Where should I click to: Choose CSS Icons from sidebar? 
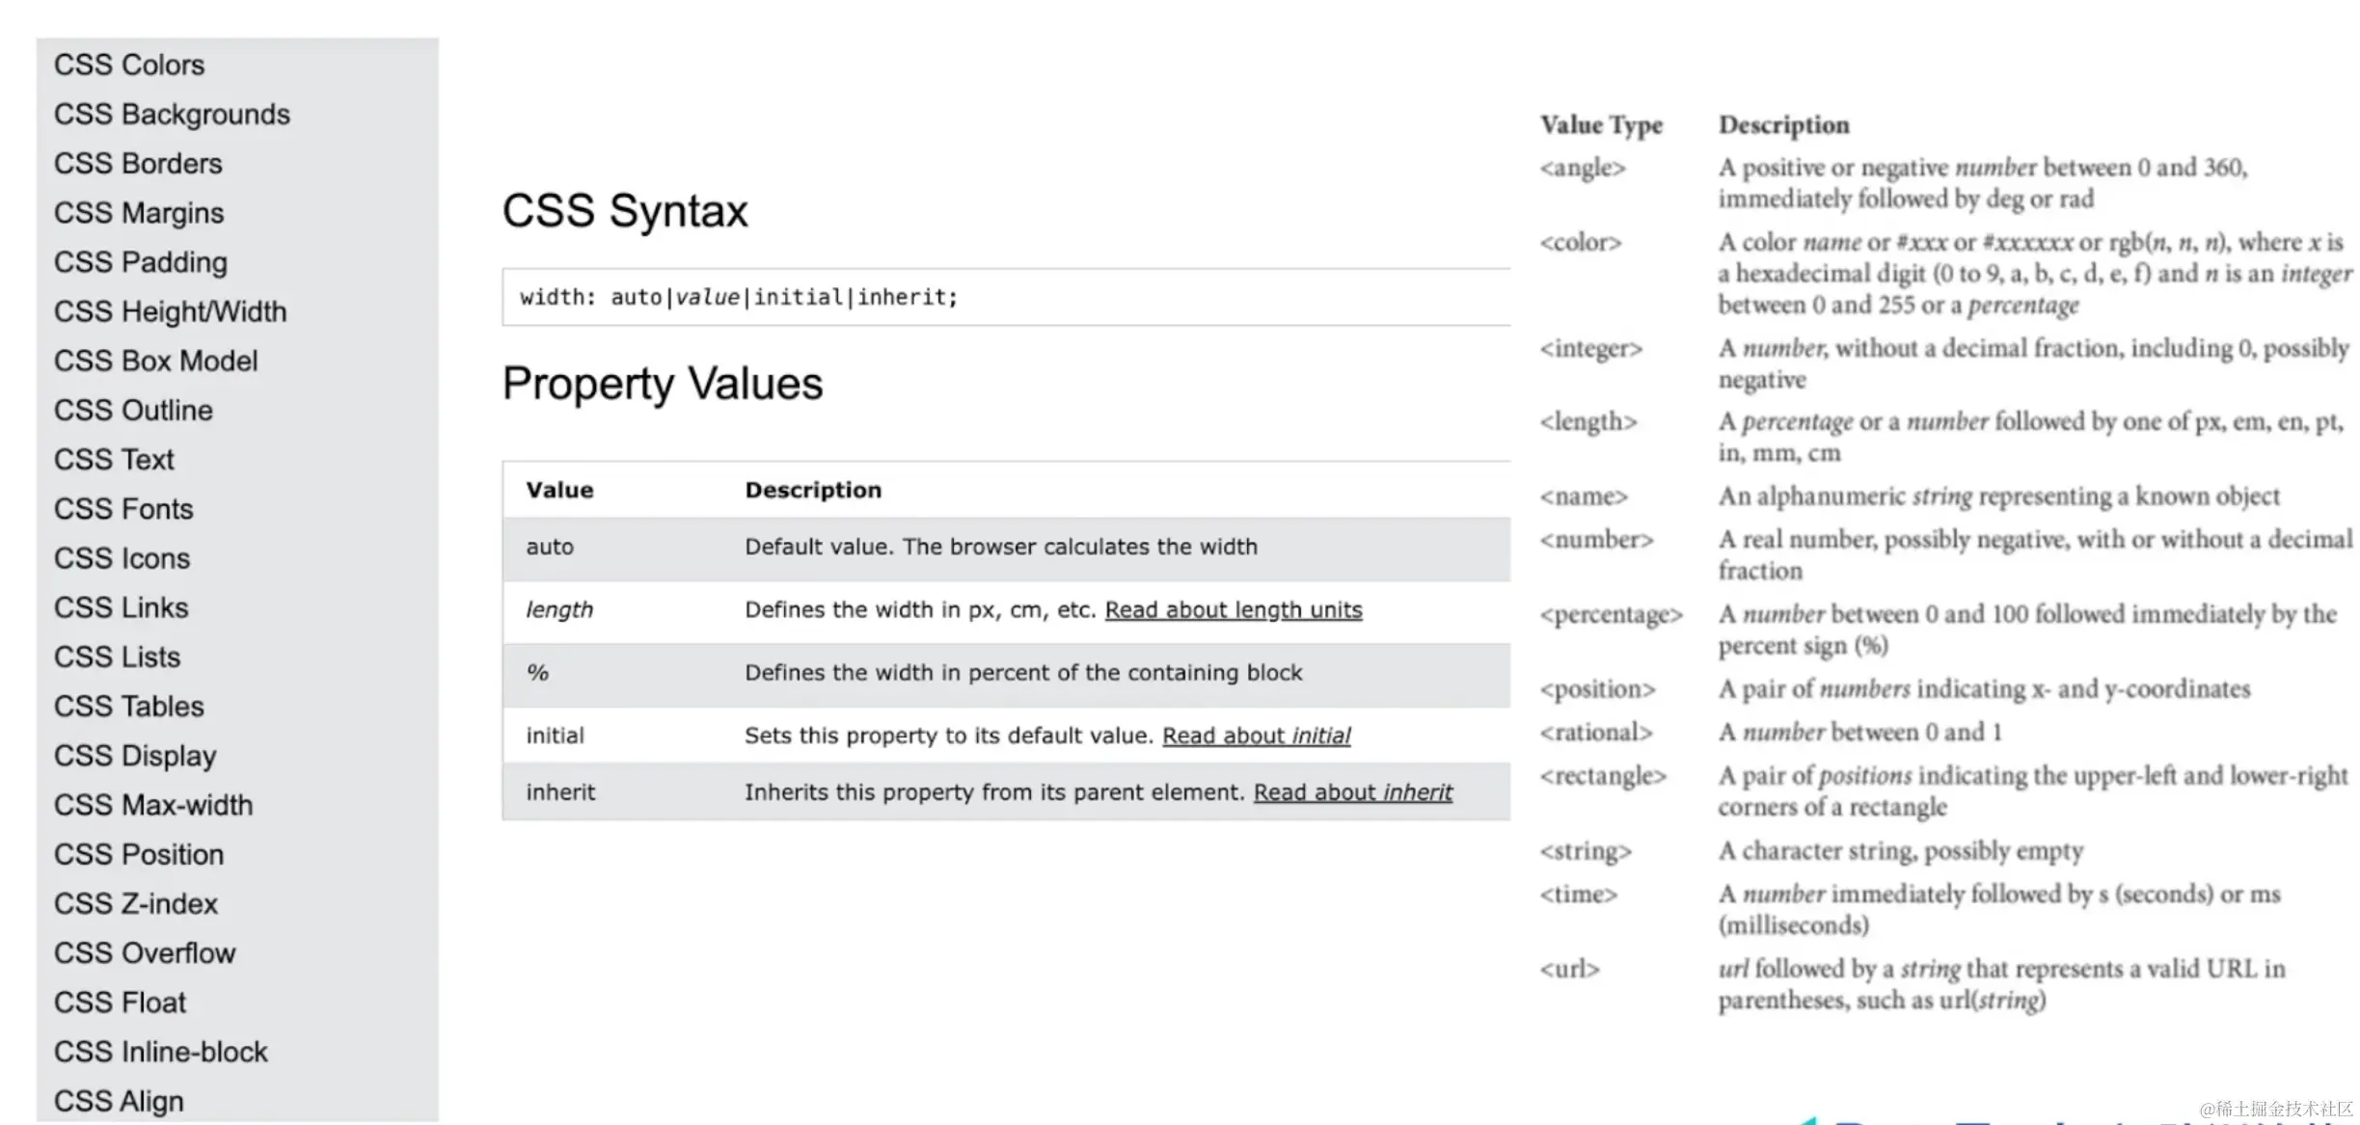coord(122,558)
